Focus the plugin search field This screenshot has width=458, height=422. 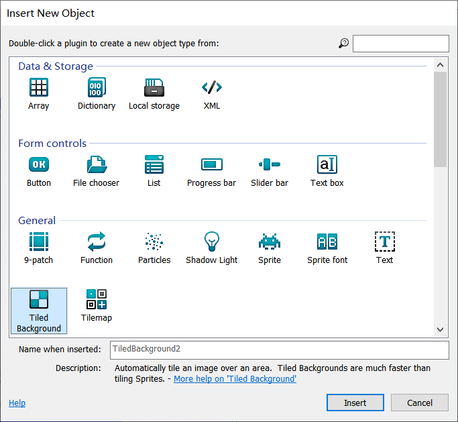401,44
